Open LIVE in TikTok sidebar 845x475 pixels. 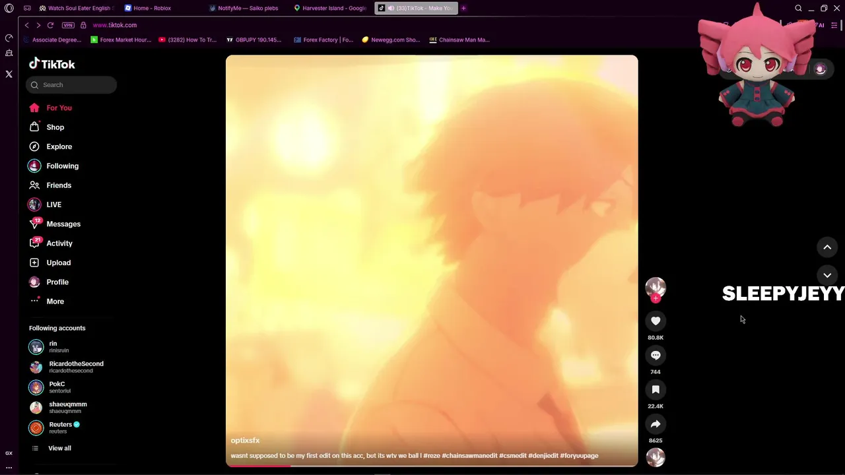53,205
